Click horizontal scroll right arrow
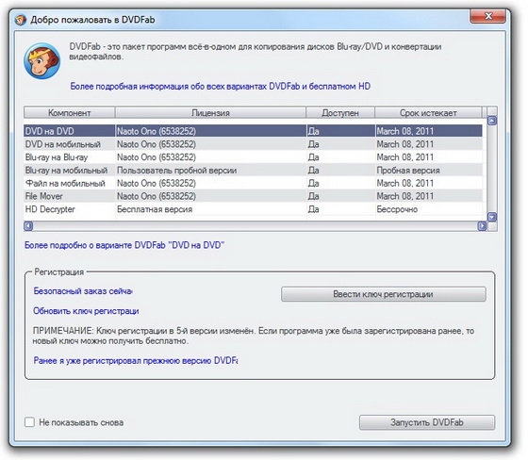Screen dimensions: 528x460 (482, 226)
